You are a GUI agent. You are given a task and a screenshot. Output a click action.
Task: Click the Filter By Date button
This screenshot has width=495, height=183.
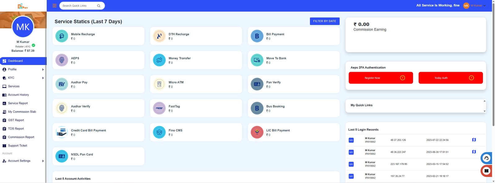(325, 21)
